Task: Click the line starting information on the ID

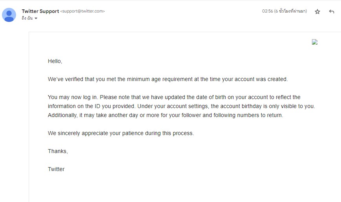Action: point(181,106)
